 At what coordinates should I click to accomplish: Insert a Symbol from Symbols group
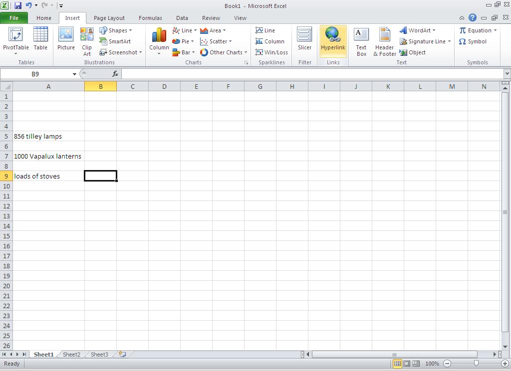point(473,41)
